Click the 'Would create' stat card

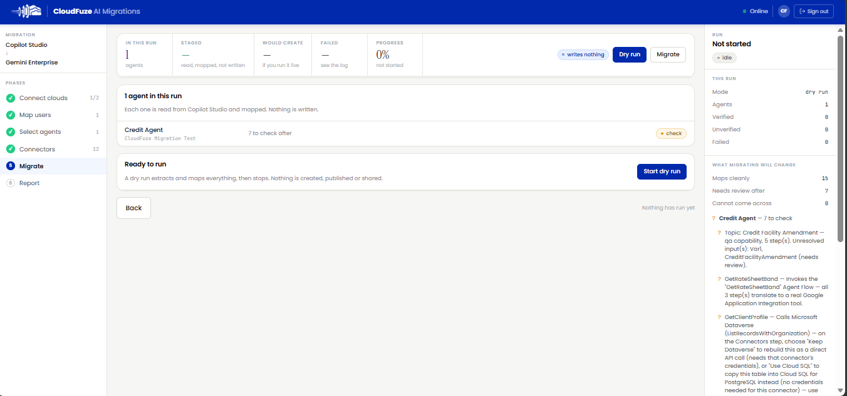click(x=283, y=54)
